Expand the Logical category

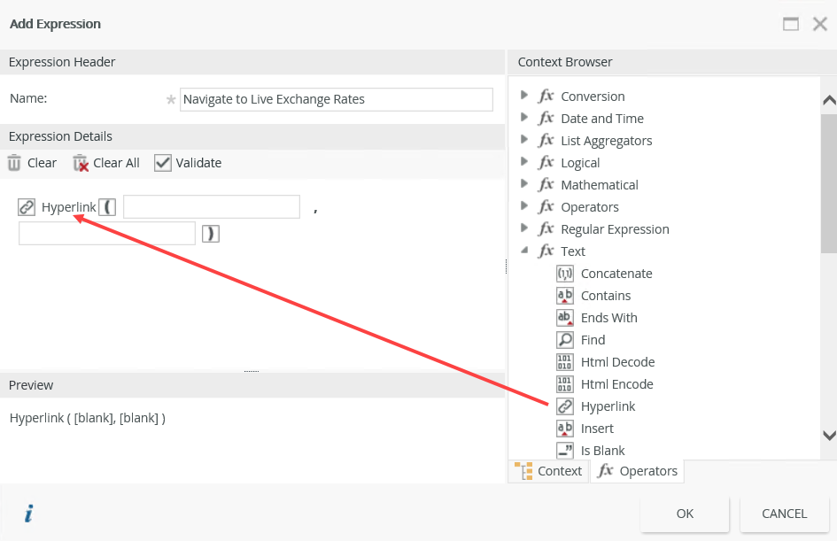[x=524, y=162]
